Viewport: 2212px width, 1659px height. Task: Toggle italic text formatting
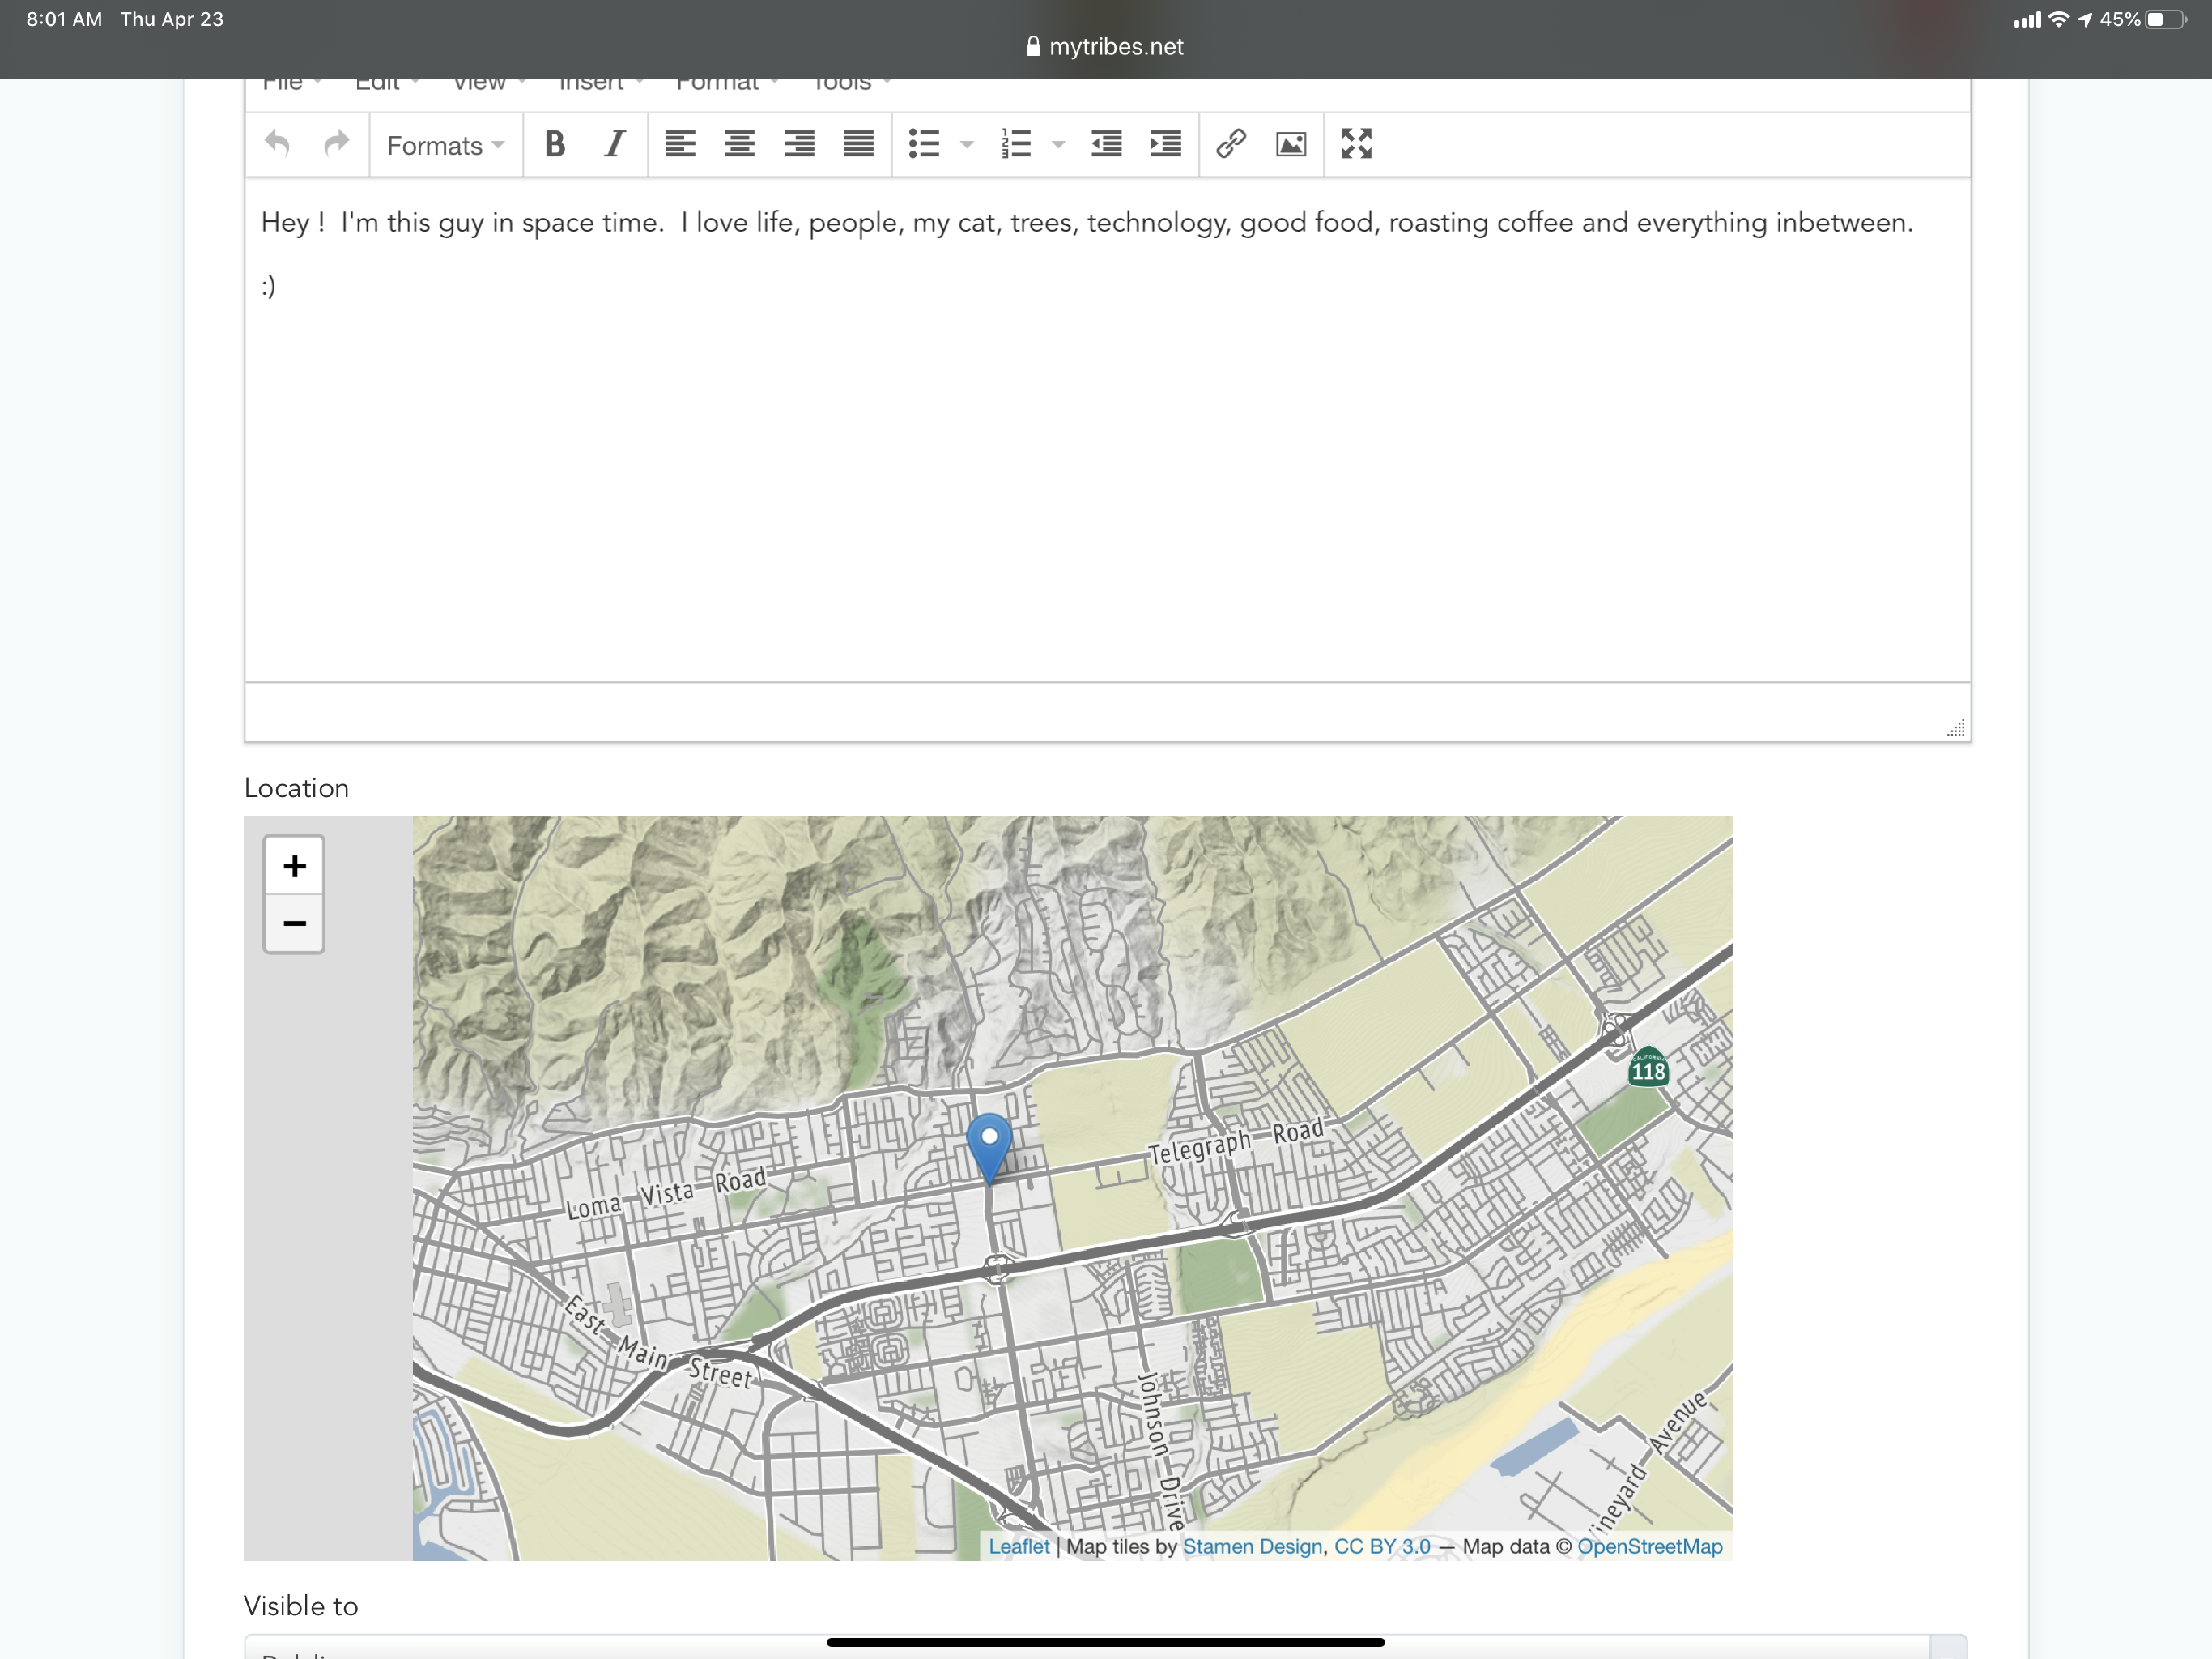[x=615, y=144]
